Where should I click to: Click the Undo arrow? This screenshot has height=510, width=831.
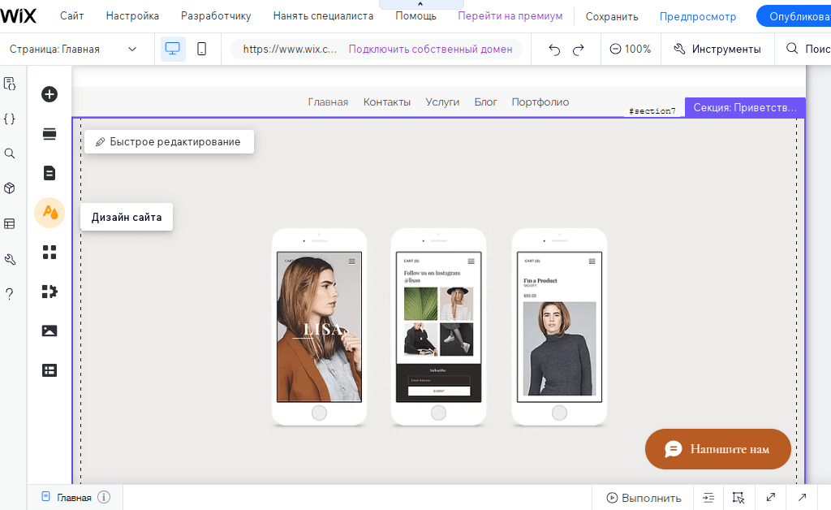[554, 50]
